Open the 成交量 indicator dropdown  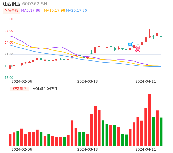coord(19,89)
